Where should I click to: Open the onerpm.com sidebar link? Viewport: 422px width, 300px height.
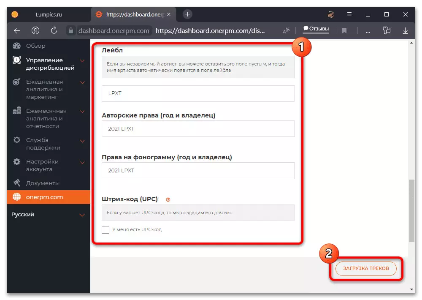tap(49, 197)
